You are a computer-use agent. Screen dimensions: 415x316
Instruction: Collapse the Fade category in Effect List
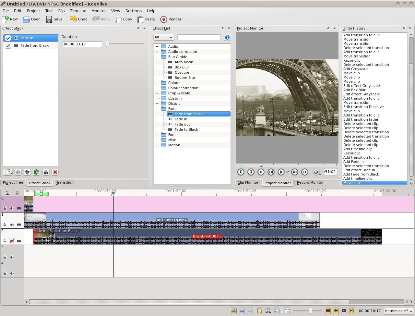[157, 109]
